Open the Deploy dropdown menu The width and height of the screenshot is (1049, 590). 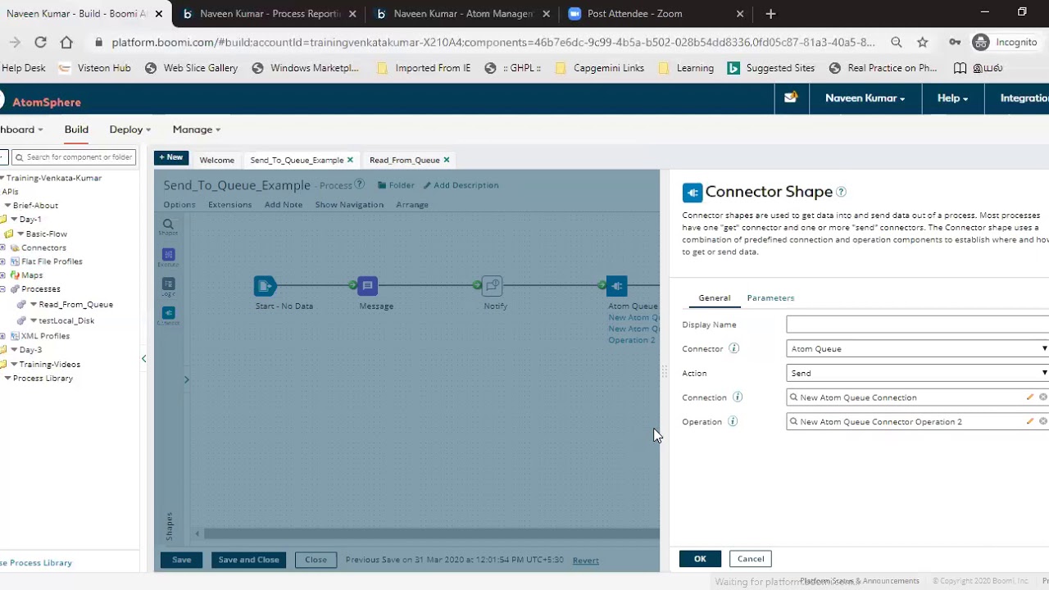[130, 129]
